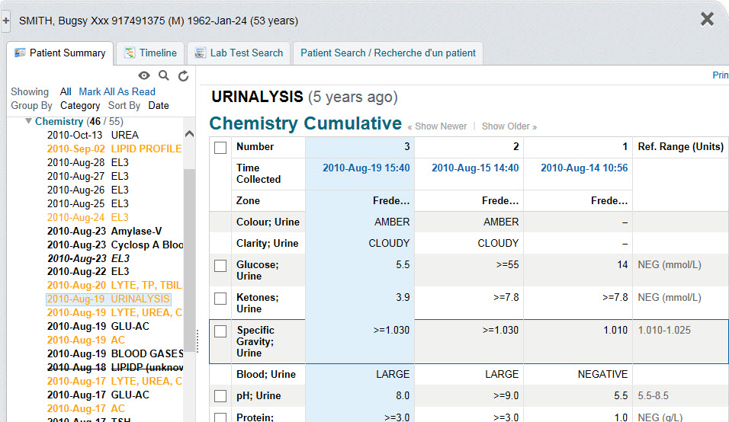Check the Protein row checkbox
This screenshot has width=729, height=422.
pos(220,417)
